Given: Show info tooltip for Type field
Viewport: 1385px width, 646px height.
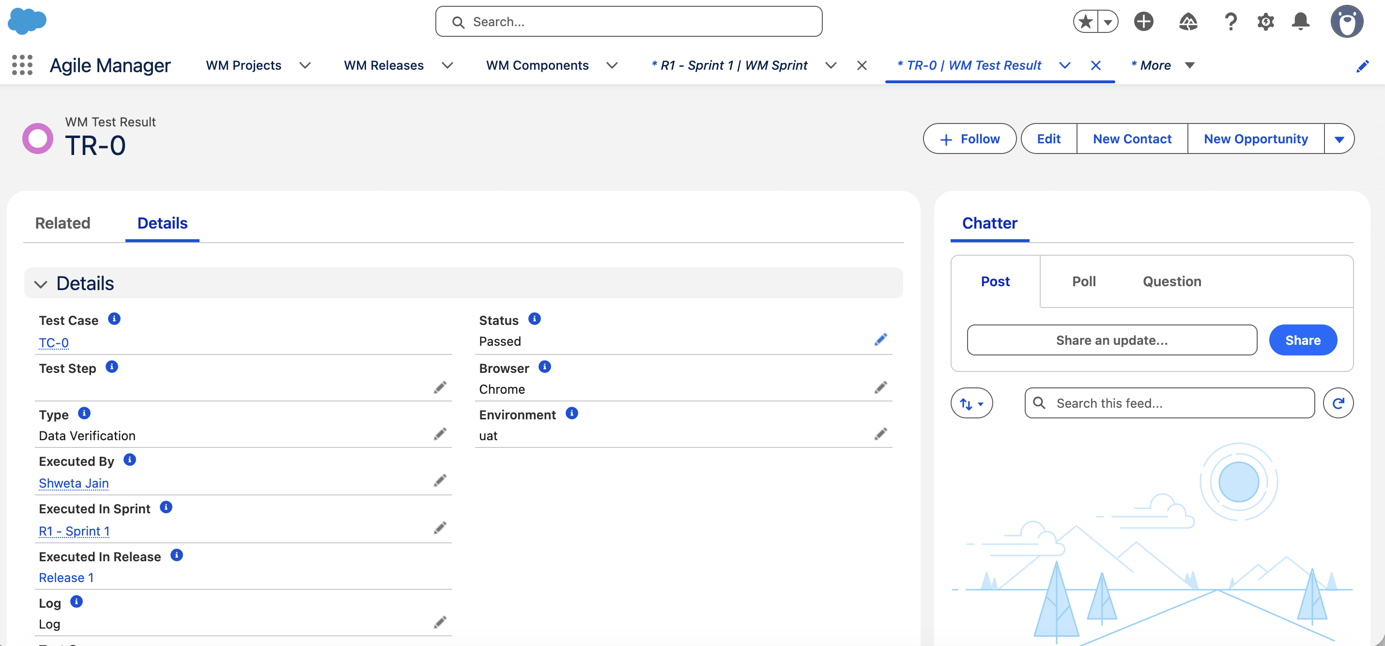Looking at the screenshot, I should click(84, 413).
